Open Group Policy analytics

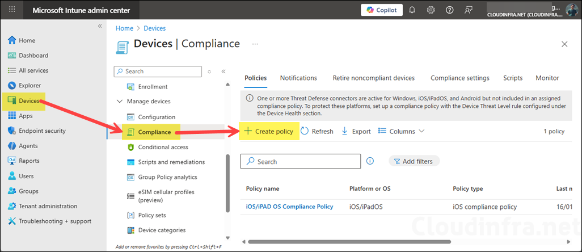(x=167, y=177)
